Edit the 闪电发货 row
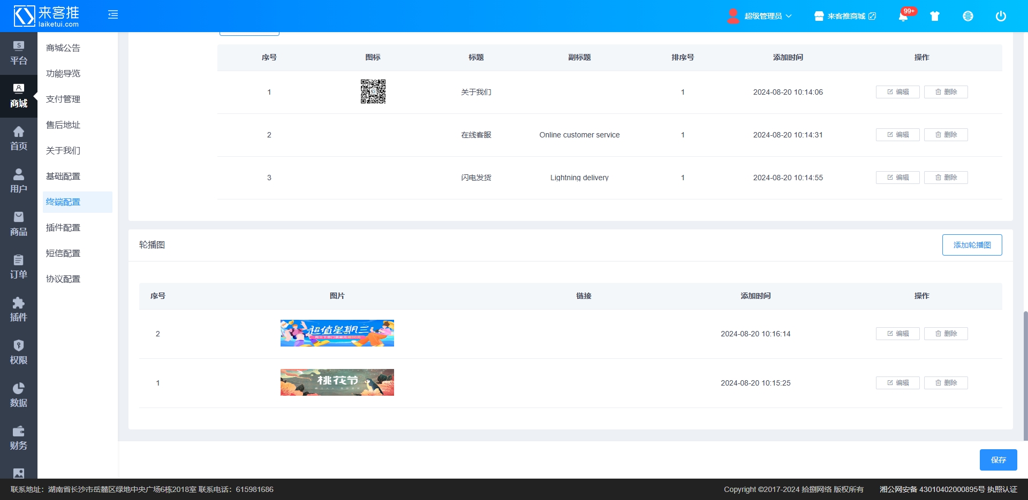The width and height of the screenshot is (1028, 500). point(897,178)
